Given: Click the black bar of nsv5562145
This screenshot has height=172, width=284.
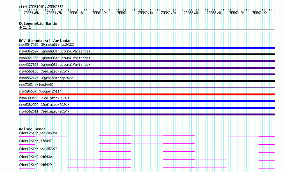Looking at the screenshot, I should click(x=147, y=81).
